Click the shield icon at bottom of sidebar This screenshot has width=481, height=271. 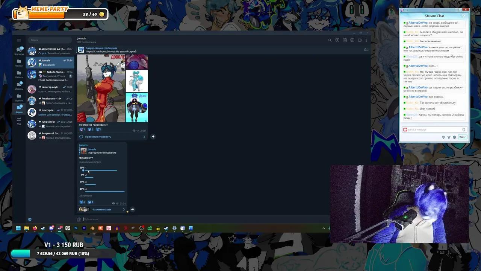point(30,219)
